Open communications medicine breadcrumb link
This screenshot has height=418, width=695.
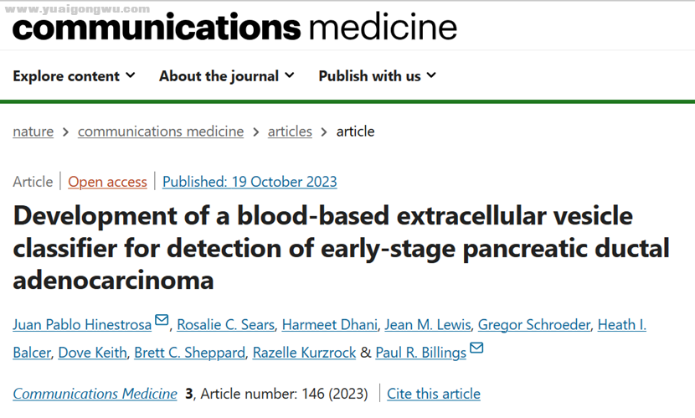click(x=161, y=132)
